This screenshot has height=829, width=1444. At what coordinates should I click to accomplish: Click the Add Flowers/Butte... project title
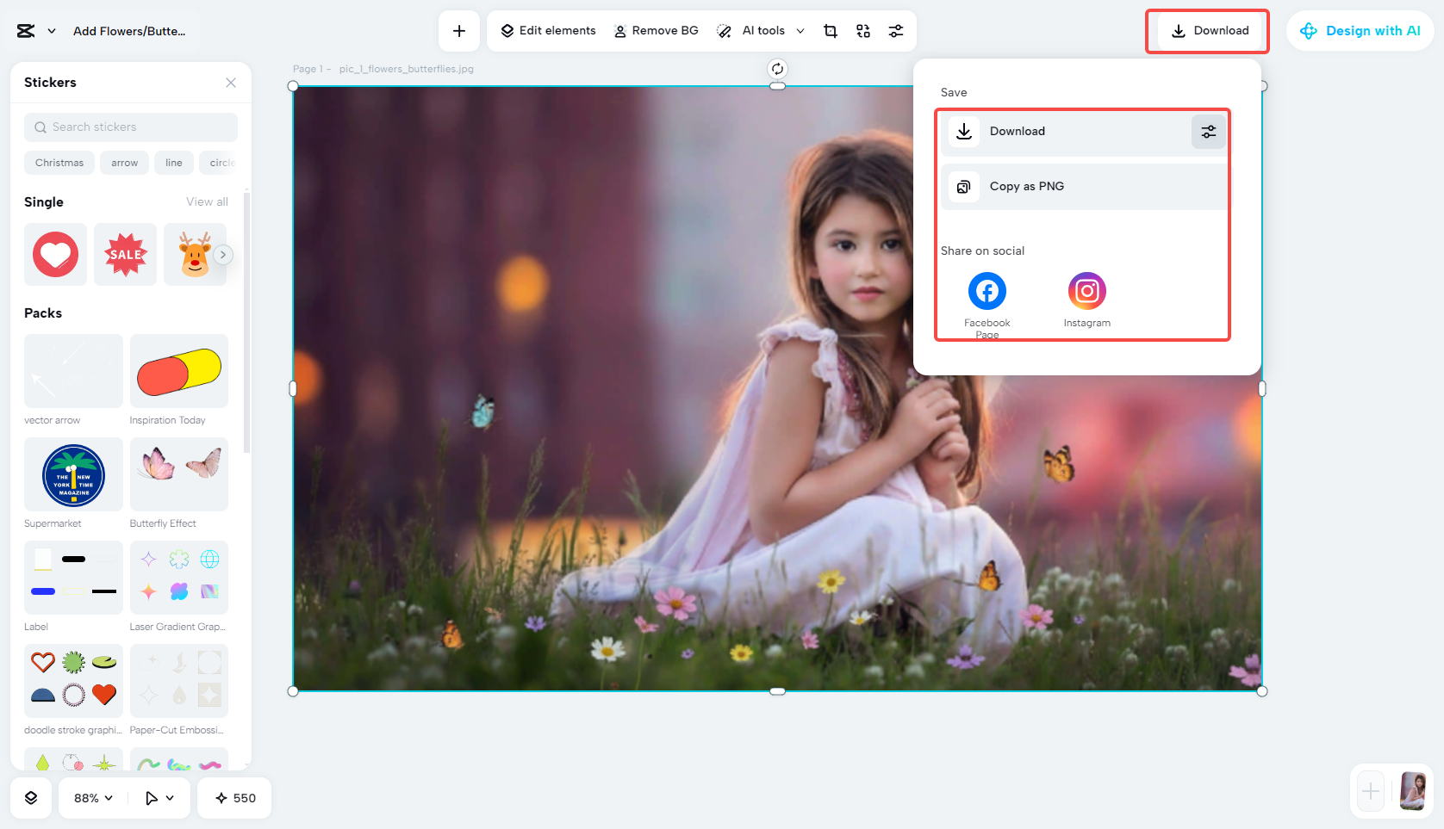point(129,31)
